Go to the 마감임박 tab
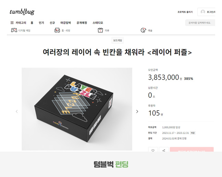Viewport: 222px width, 177px height. [65, 23]
